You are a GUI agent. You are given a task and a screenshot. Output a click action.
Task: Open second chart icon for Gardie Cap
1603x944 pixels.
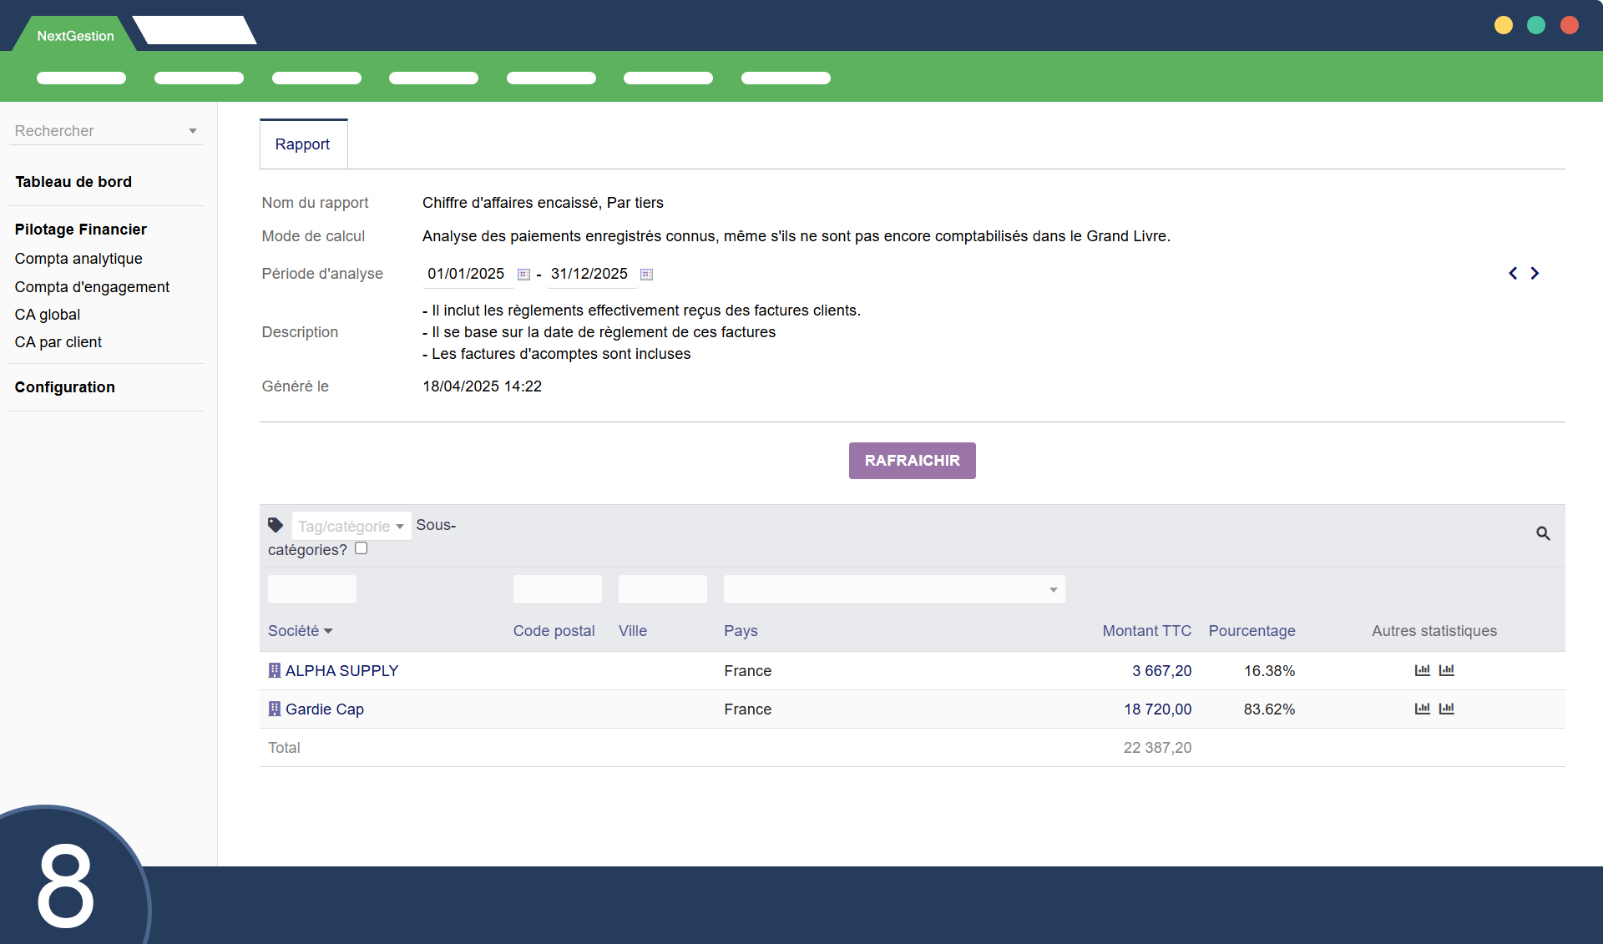pos(1447,709)
